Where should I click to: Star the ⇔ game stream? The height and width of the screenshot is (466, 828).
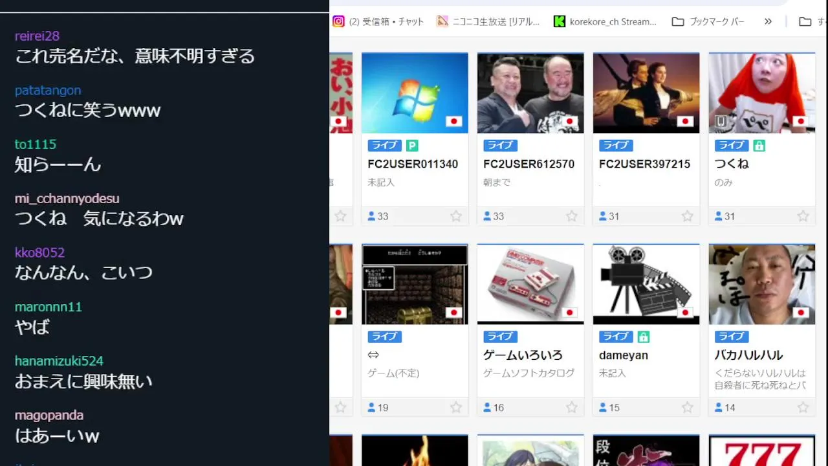tap(456, 407)
